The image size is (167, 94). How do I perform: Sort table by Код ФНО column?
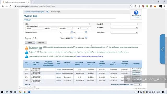tap(59, 66)
